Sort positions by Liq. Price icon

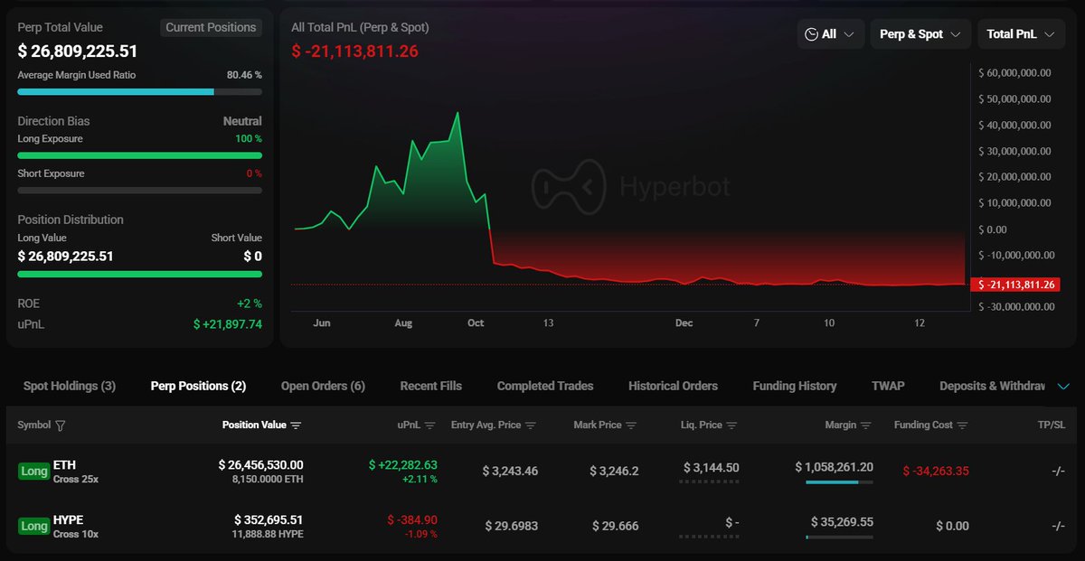click(731, 425)
